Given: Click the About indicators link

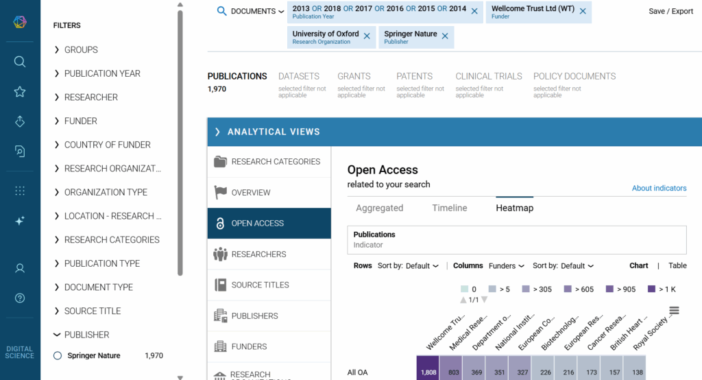Looking at the screenshot, I should [659, 188].
